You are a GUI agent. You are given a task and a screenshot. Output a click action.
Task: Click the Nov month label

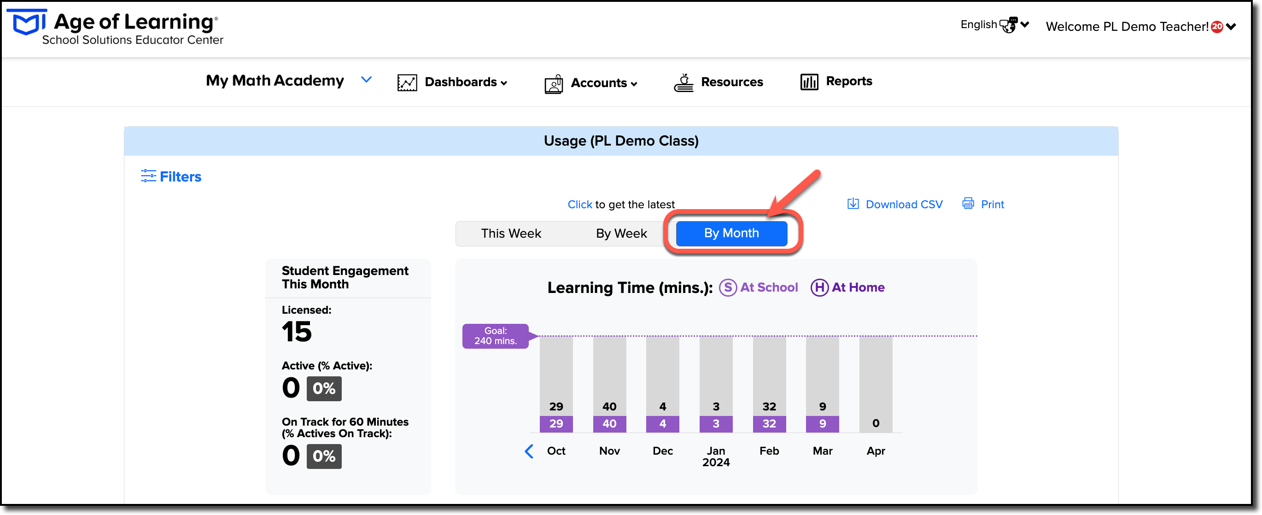pyautogui.click(x=609, y=451)
